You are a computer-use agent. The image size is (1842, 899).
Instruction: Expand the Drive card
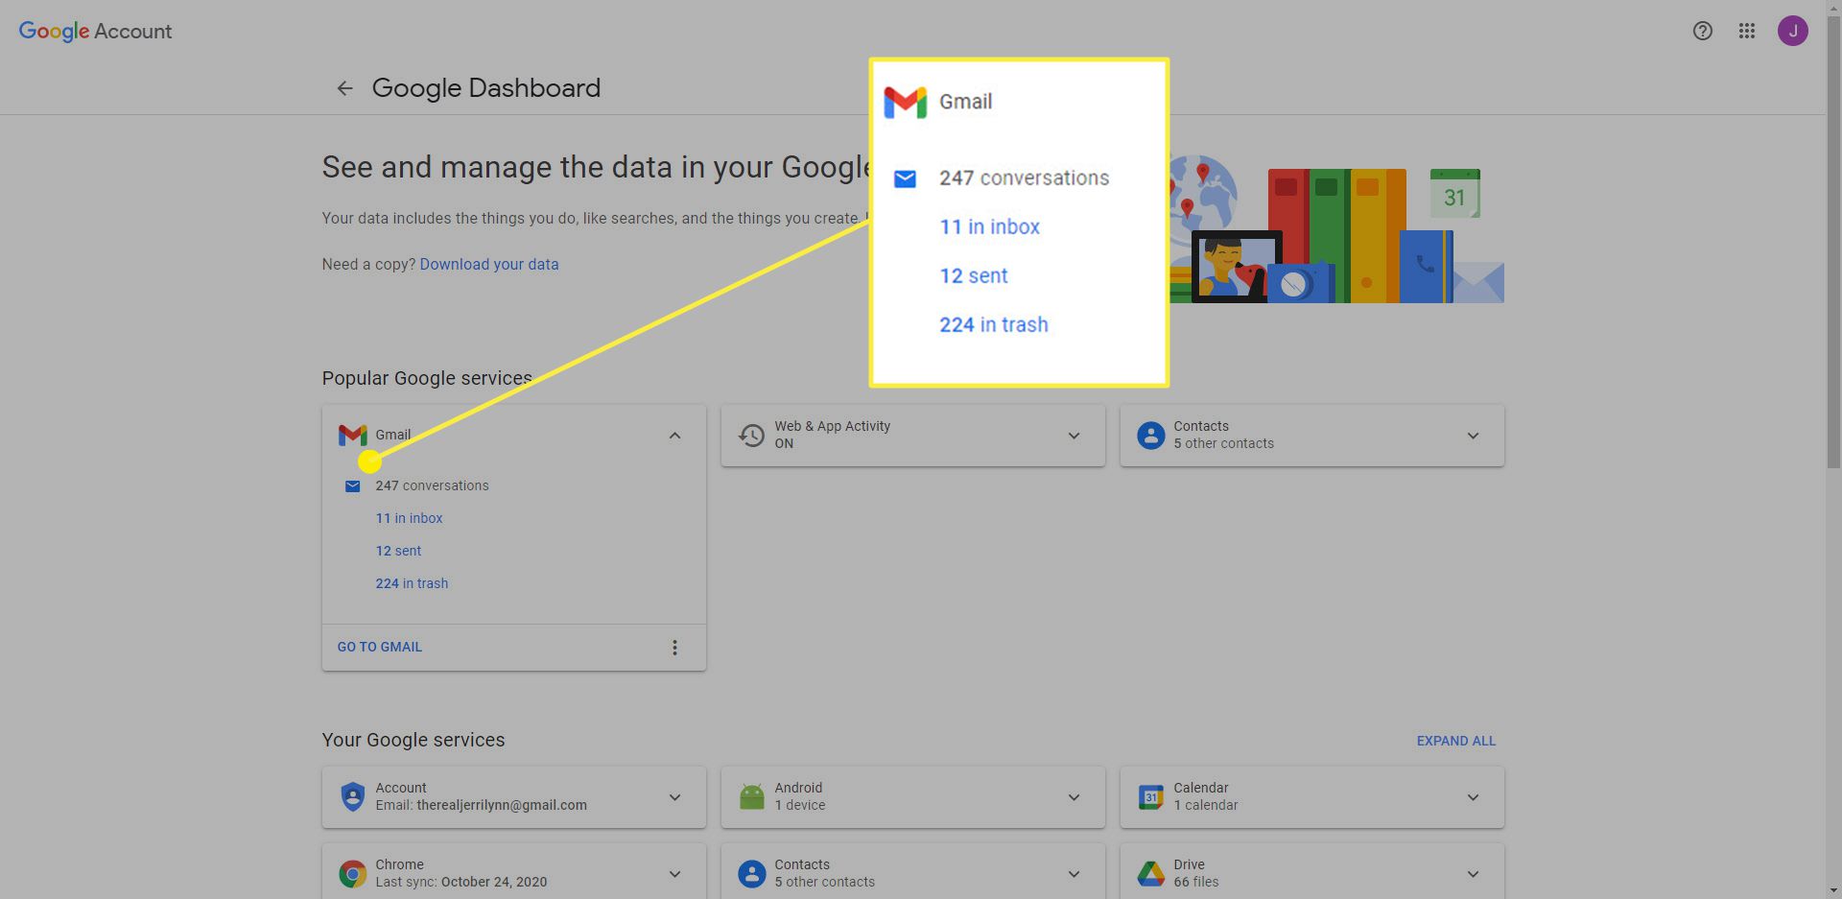tap(1473, 874)
